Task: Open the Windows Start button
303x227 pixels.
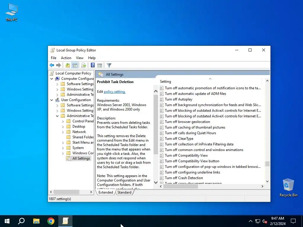Action: (7, 221)
